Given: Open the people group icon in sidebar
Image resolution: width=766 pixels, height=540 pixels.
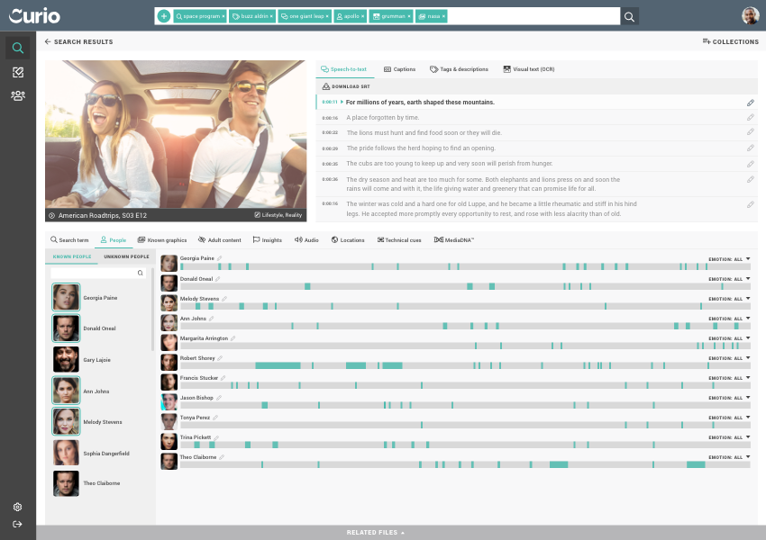Looking at the screenshot, I should click(x=18, y=95).
